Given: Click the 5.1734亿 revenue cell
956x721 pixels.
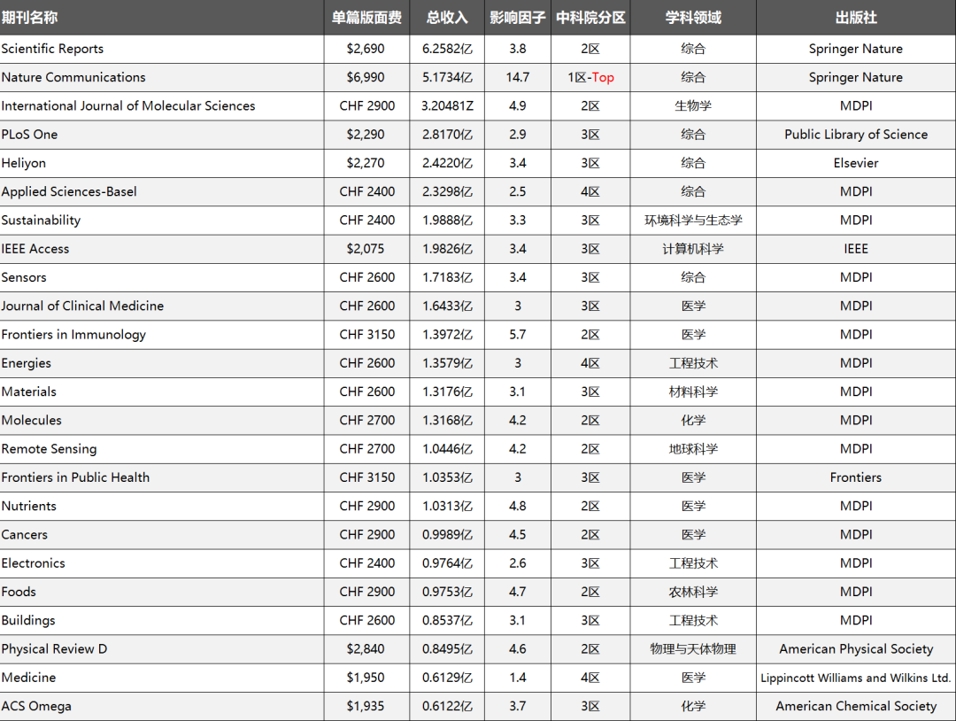Looking at the screenshot, I should (x=448, y=77).
